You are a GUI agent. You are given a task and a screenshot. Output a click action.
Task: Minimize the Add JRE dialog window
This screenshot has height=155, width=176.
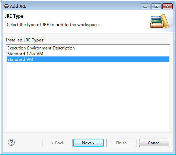click(145, 6)
